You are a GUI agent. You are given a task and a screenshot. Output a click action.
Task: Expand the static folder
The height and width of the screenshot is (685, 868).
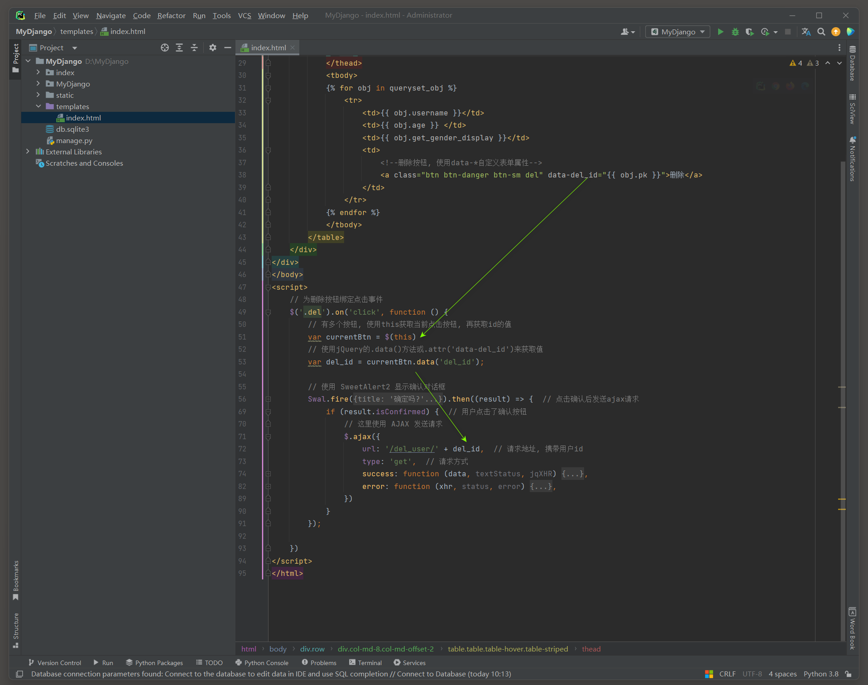[38, 95]
